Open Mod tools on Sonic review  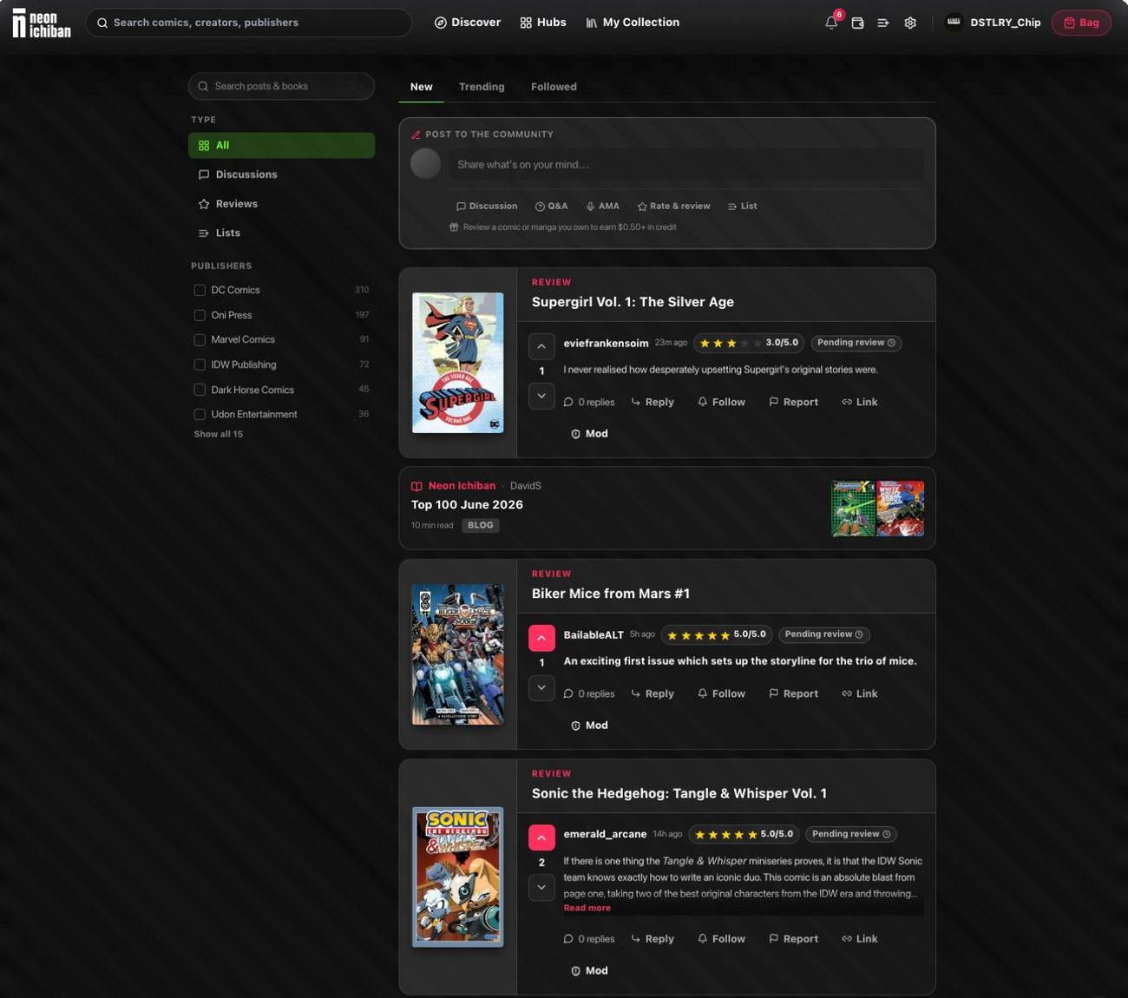(589, 971)
